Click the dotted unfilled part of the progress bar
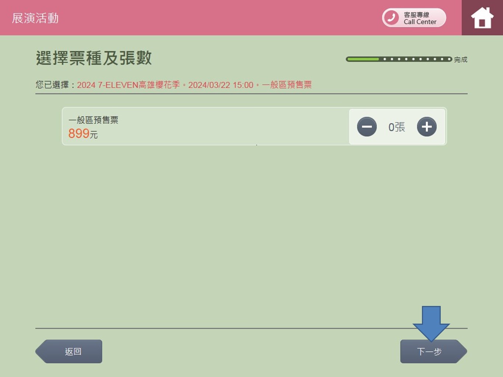 416,59
